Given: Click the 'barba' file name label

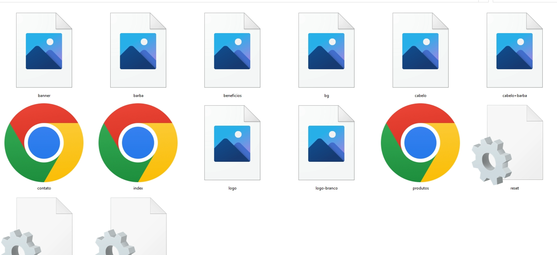Looking at the screenshot, I should (x=138, y=96).
